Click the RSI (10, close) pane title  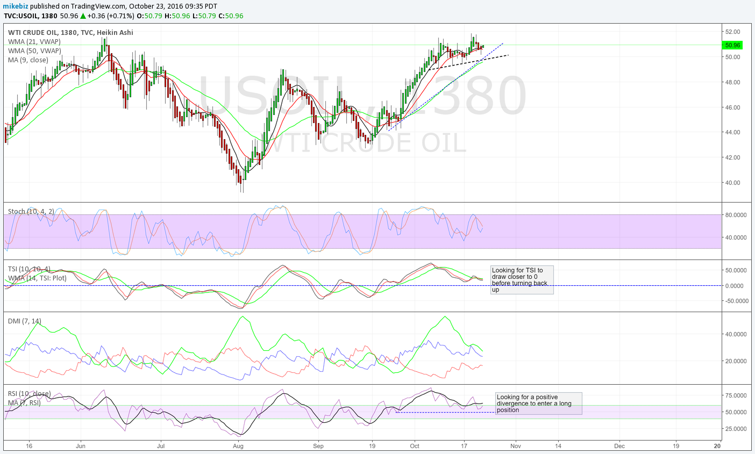(29, 394)
